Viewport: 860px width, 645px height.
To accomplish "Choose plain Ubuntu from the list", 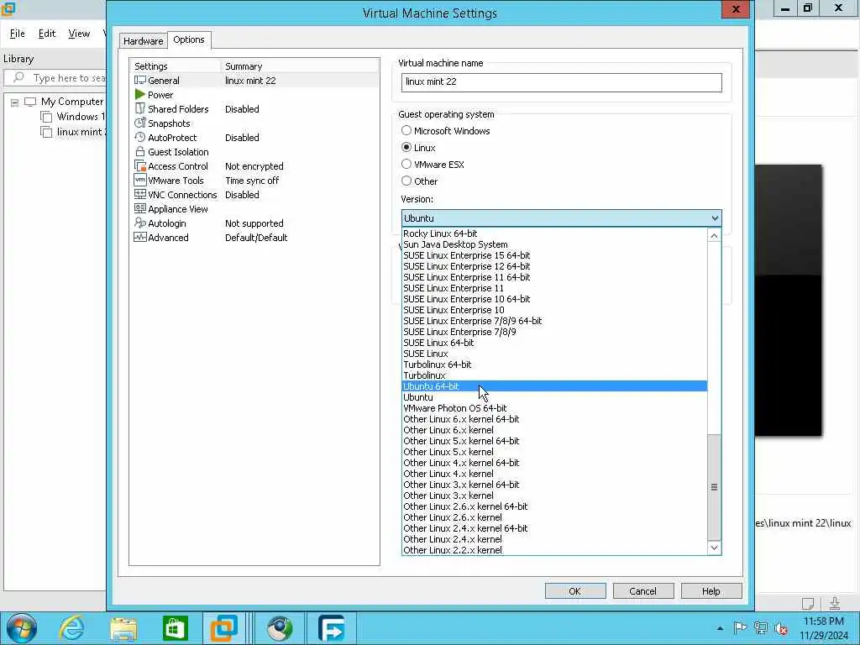I will pos(554,397).
